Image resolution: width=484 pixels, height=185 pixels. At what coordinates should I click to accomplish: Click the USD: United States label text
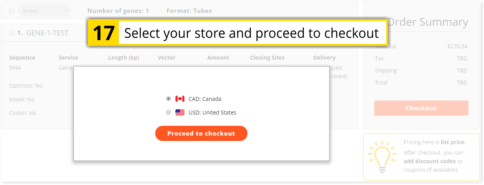pos(212,113)
